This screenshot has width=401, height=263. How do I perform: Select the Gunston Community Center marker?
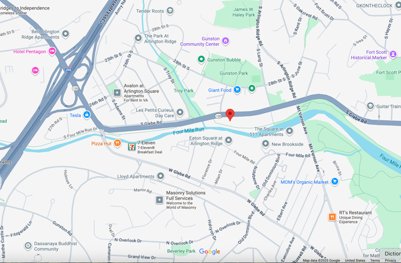[226, 41]
